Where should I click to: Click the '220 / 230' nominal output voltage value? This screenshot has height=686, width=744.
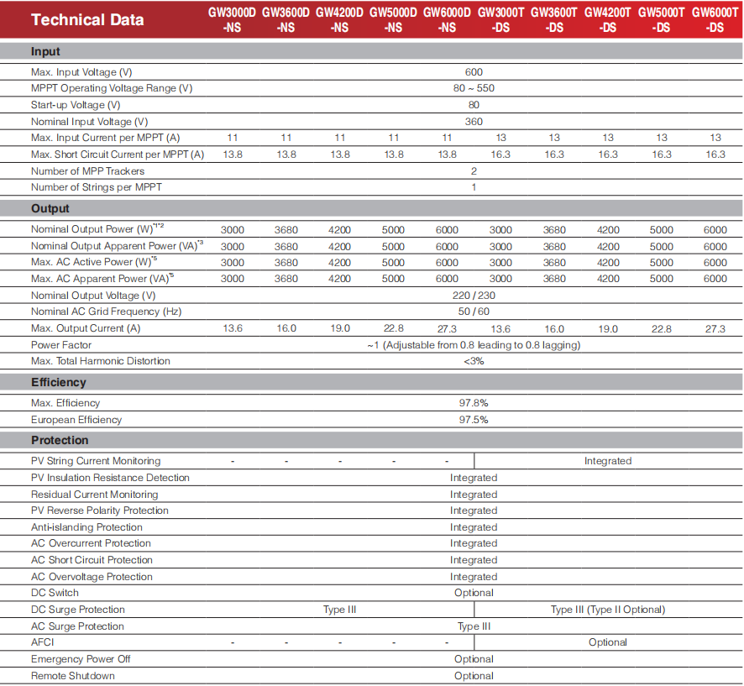474,296
